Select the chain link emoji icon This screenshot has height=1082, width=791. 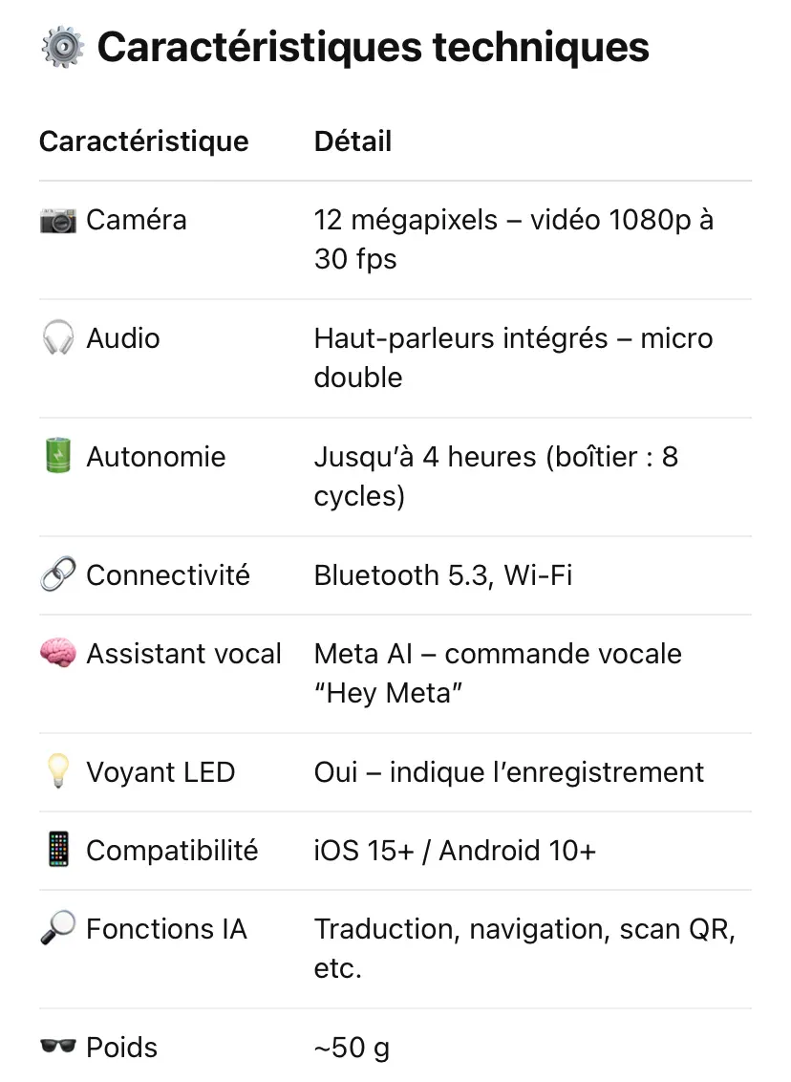coord(58,575)
